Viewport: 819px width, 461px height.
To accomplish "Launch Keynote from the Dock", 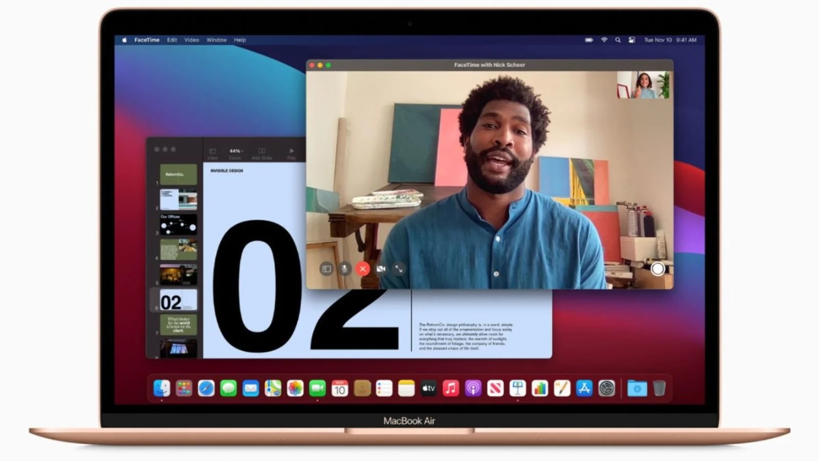I will click(x=518, y=388).
